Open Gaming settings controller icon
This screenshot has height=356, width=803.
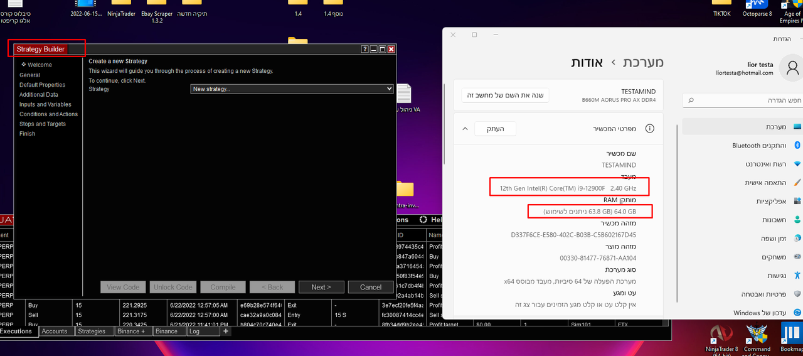(x=797, y=257)
